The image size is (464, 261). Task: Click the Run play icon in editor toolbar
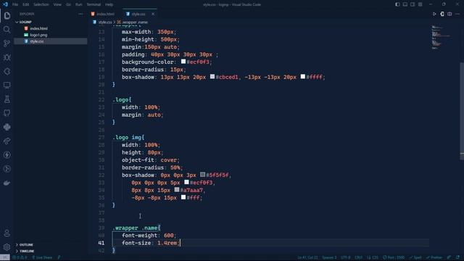(x=434, y=14)
